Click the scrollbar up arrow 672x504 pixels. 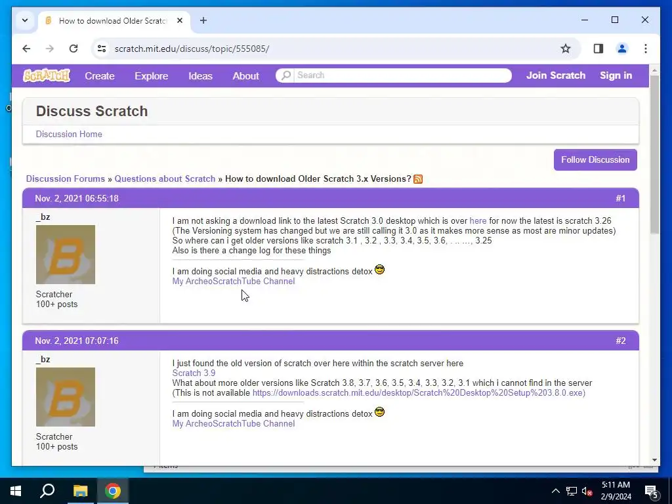[x=654, y=70]
